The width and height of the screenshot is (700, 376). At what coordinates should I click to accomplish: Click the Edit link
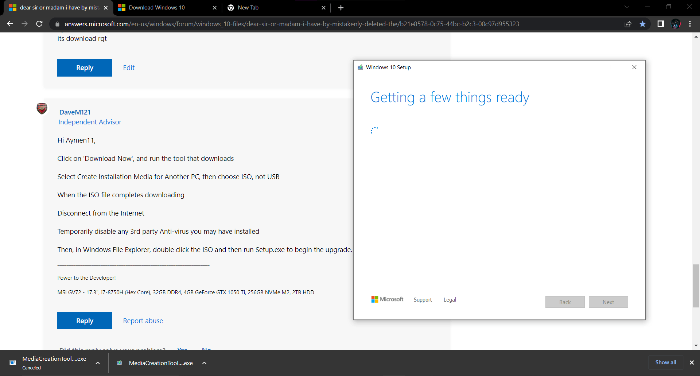(129, 68)
